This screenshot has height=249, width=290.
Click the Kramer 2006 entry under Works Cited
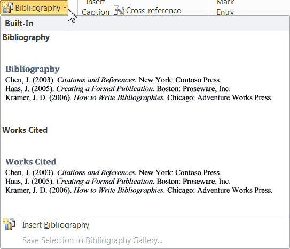(139, 190)
